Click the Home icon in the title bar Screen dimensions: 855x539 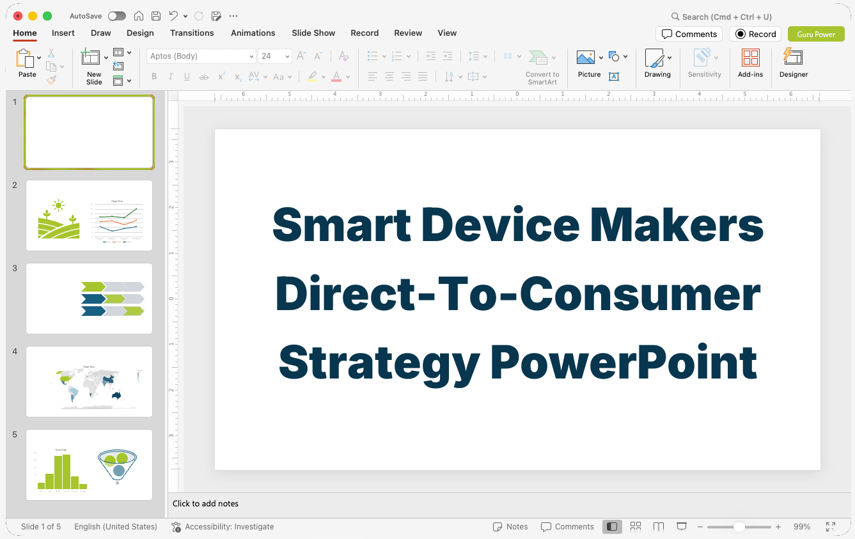point(138,16)
